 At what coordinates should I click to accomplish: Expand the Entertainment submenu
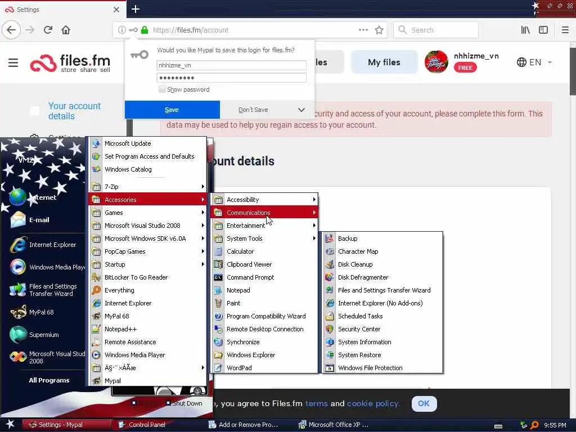coord(264,226)
